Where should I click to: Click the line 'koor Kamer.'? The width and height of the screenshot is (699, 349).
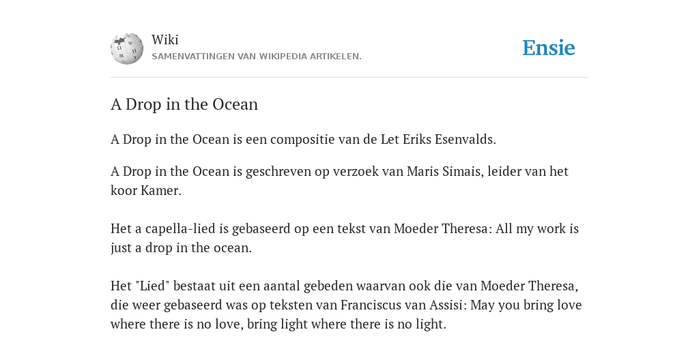(146, 191)
